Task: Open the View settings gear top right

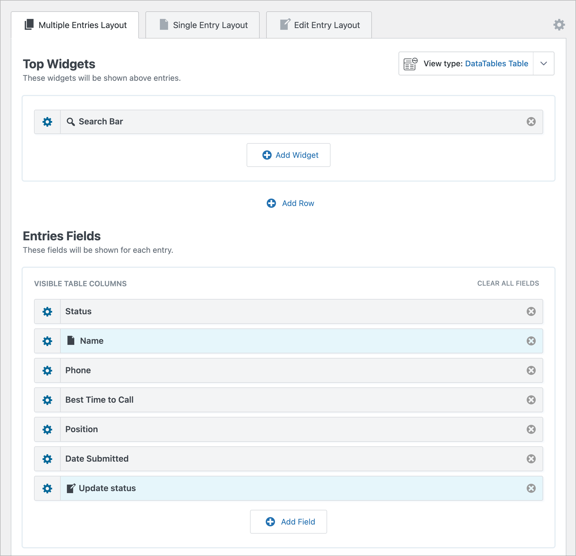Action: tap(559, 25)
